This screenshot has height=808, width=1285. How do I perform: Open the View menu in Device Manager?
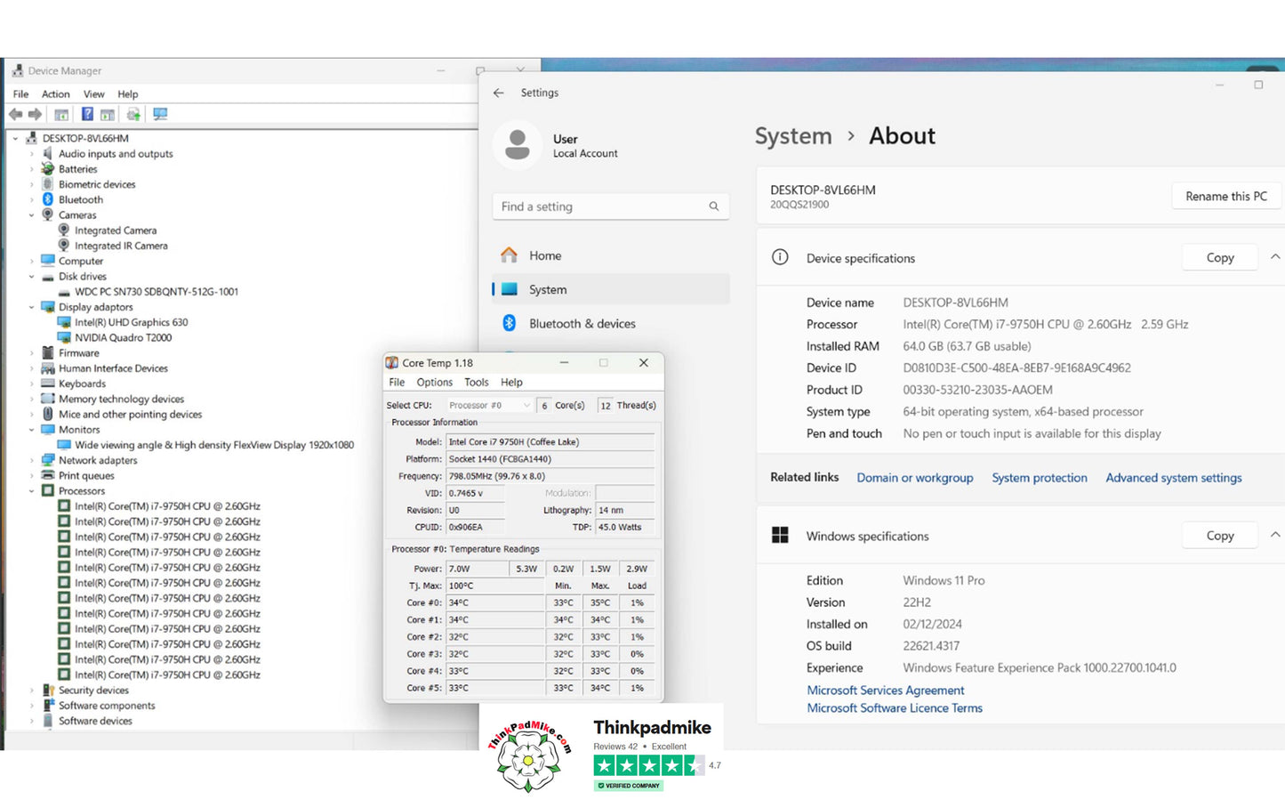(x=93, y=94)
